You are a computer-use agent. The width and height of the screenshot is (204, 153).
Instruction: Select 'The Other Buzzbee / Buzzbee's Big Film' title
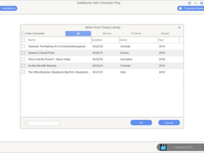pos(59,72)
